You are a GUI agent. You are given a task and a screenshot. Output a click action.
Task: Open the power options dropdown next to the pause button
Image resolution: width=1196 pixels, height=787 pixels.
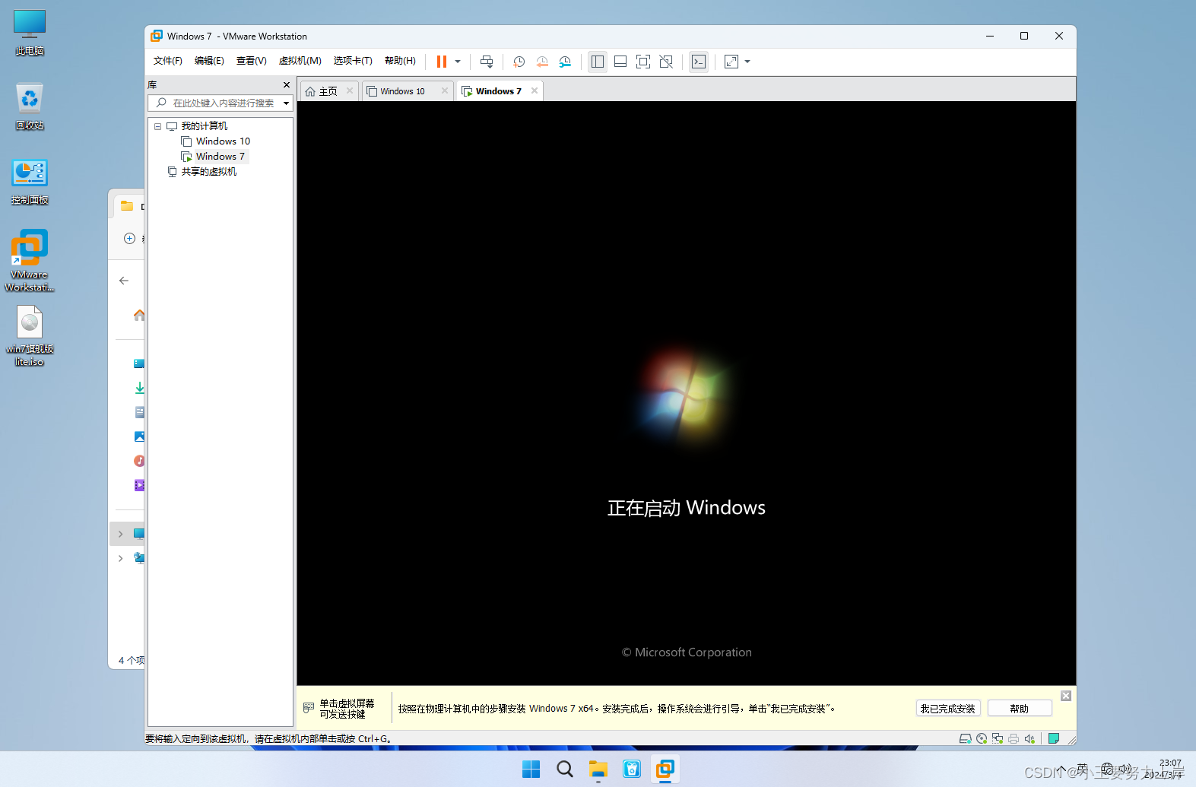click(458, 62)
